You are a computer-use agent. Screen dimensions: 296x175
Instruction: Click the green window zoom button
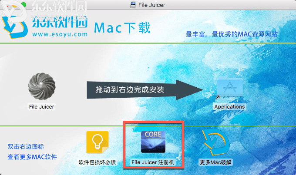pyautogui.click(x=24, y=4)
